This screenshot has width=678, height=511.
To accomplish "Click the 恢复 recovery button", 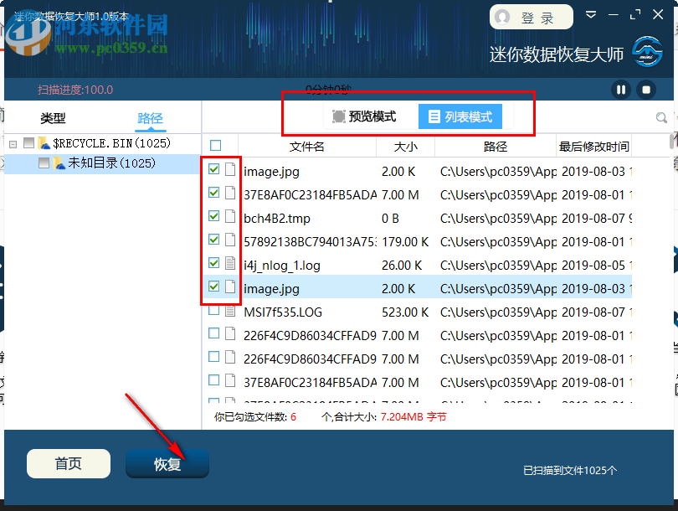I will click(167, 463).
